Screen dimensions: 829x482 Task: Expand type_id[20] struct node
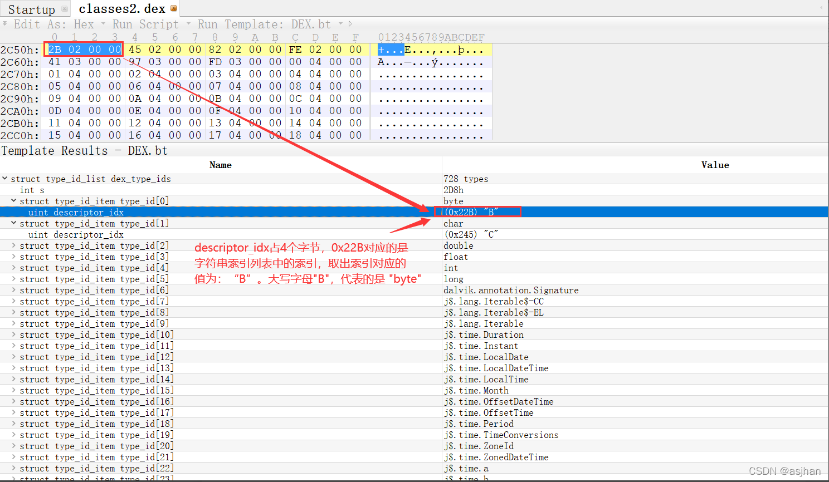14,446
